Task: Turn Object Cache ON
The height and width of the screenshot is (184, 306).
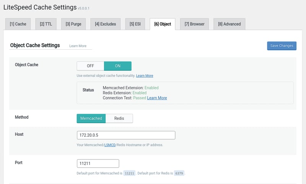Action: (118, 66)
